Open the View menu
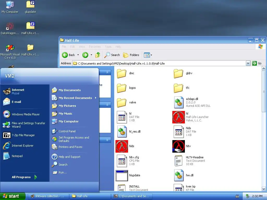This screenshot has width=267, height=200. 82,47
